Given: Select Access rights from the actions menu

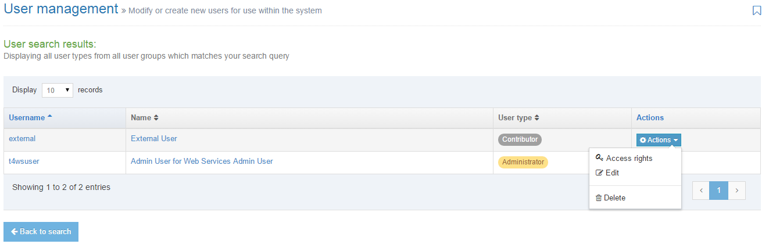Looking at the screenshot, I should point(629,158).
